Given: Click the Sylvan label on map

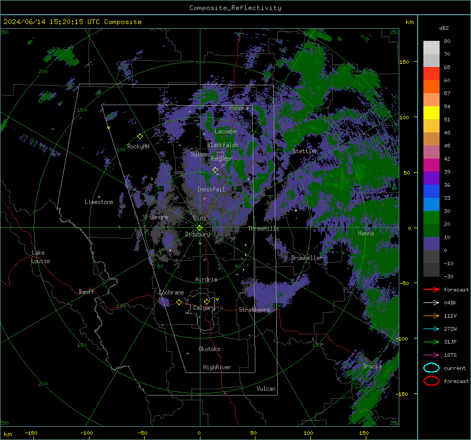Looking at the screenshot, I should [200, 154].
